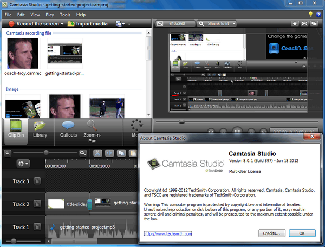Click the timeline zoom slider handle
Viewport: 325px width, 247px height.
click(x=46, y=153)
